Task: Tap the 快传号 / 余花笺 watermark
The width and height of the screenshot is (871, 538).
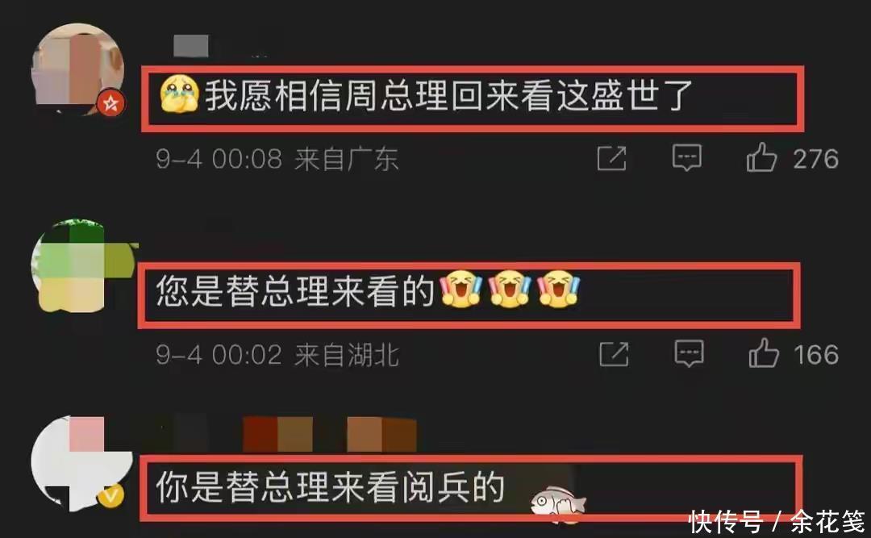Action: (x=777, y=521)
